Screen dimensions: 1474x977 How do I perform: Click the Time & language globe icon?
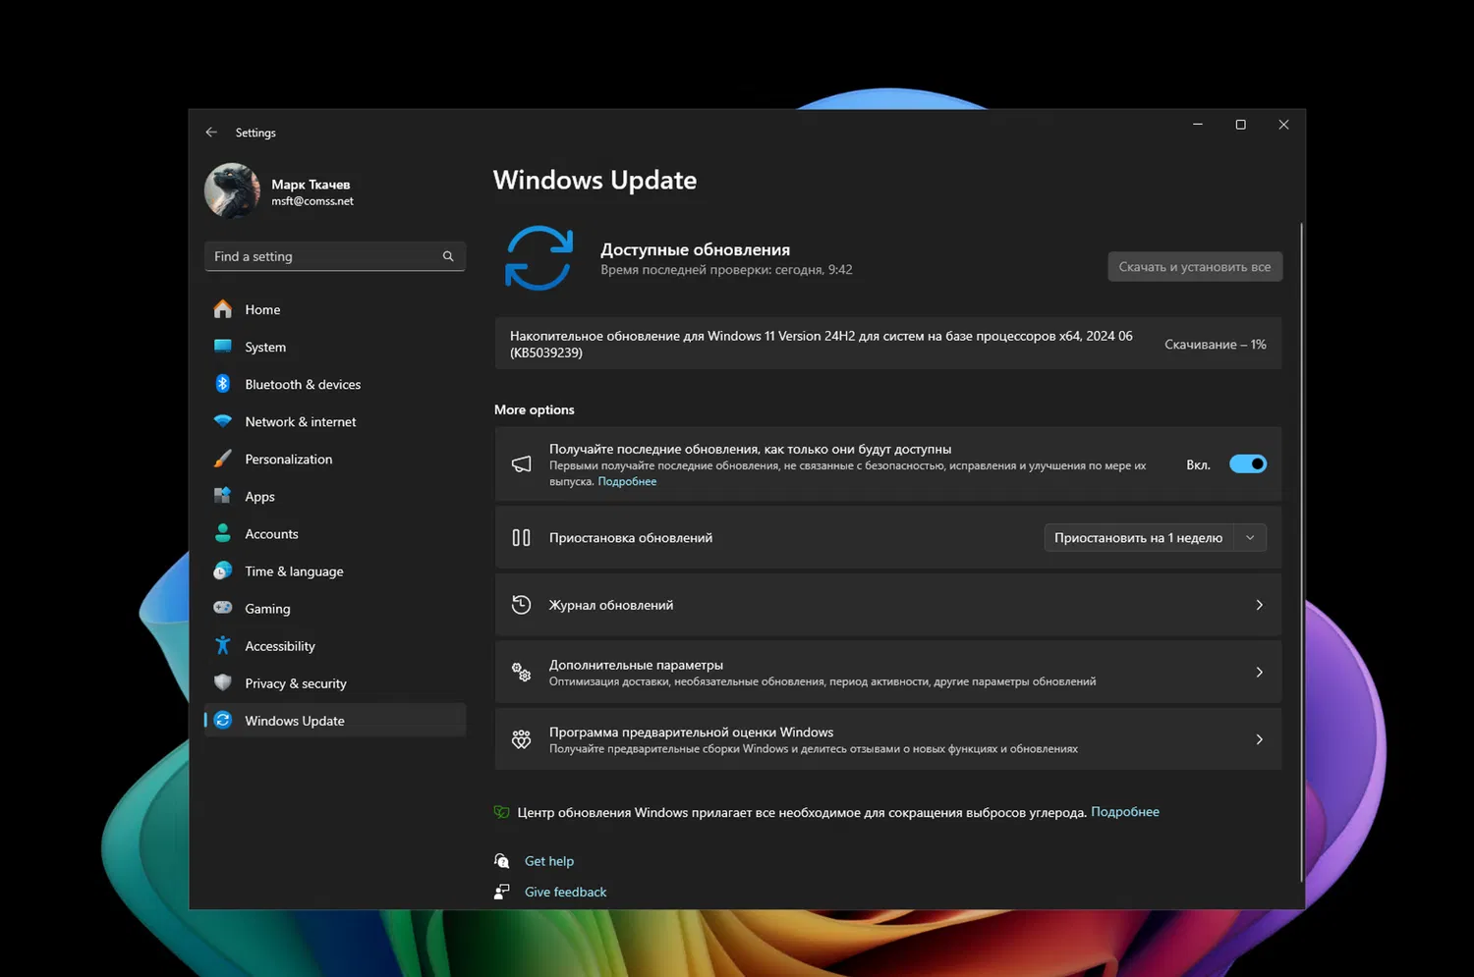223,570
